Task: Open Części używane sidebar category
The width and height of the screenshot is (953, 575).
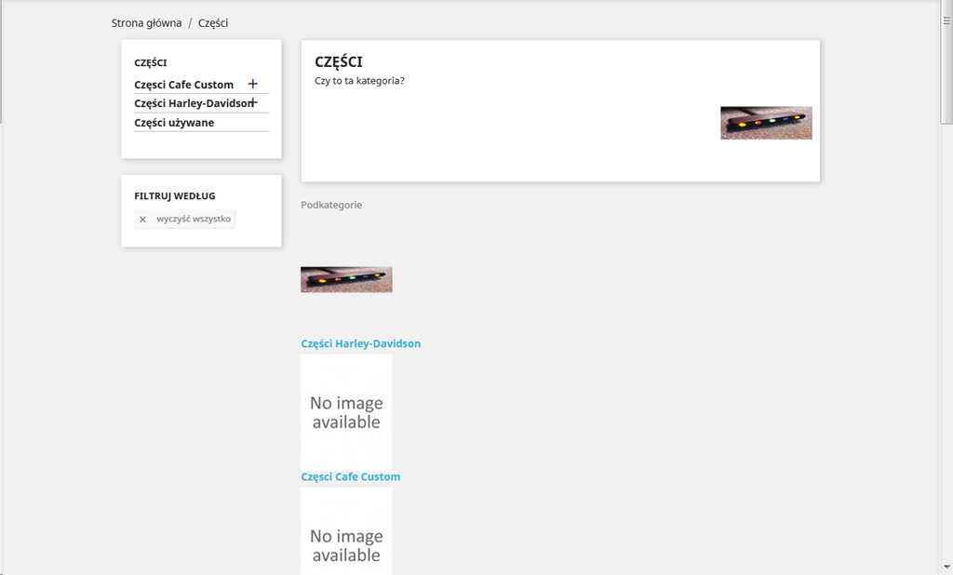Action: point(174,123)
